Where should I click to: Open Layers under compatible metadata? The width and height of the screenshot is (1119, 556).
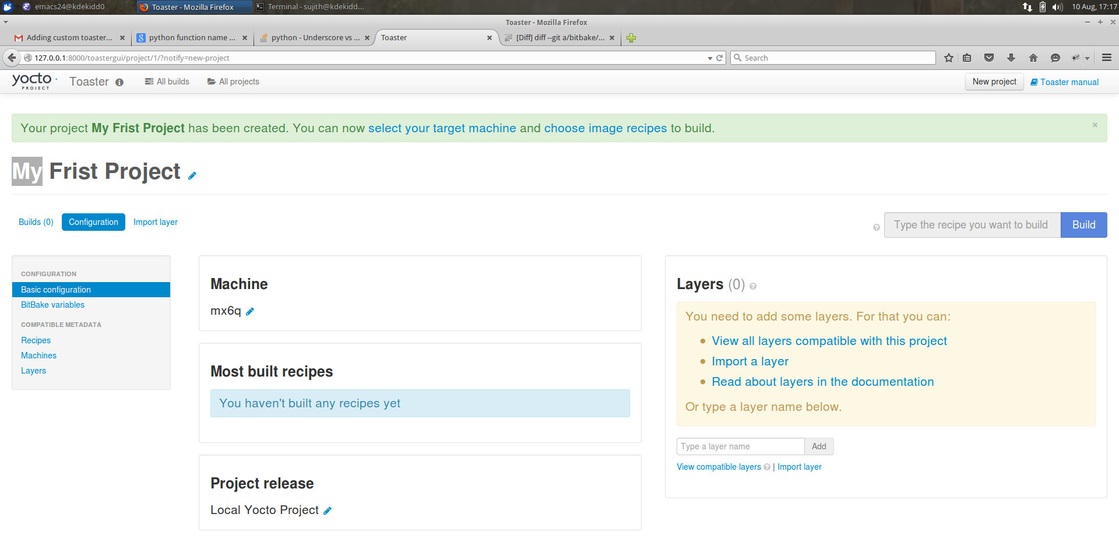click(33, 371)
